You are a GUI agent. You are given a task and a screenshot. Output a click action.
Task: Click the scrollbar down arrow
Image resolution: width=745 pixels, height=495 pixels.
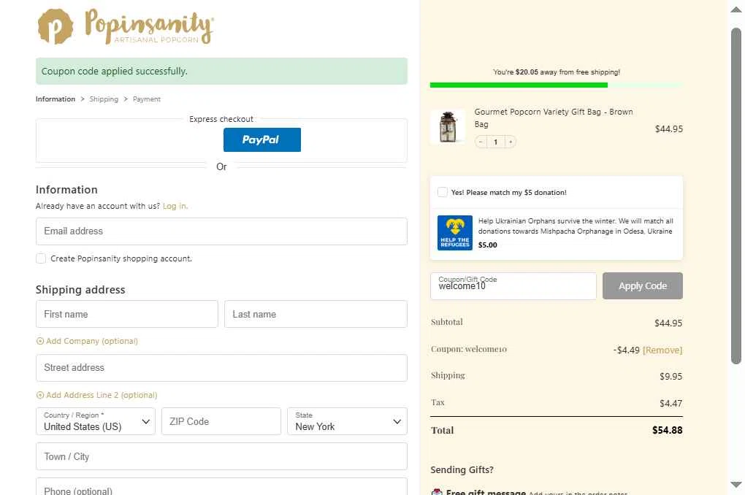tap(736, 485)
